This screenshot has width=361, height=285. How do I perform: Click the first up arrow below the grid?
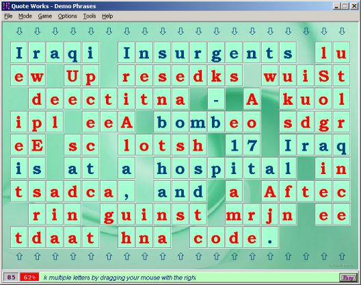[x=19, y=256]
